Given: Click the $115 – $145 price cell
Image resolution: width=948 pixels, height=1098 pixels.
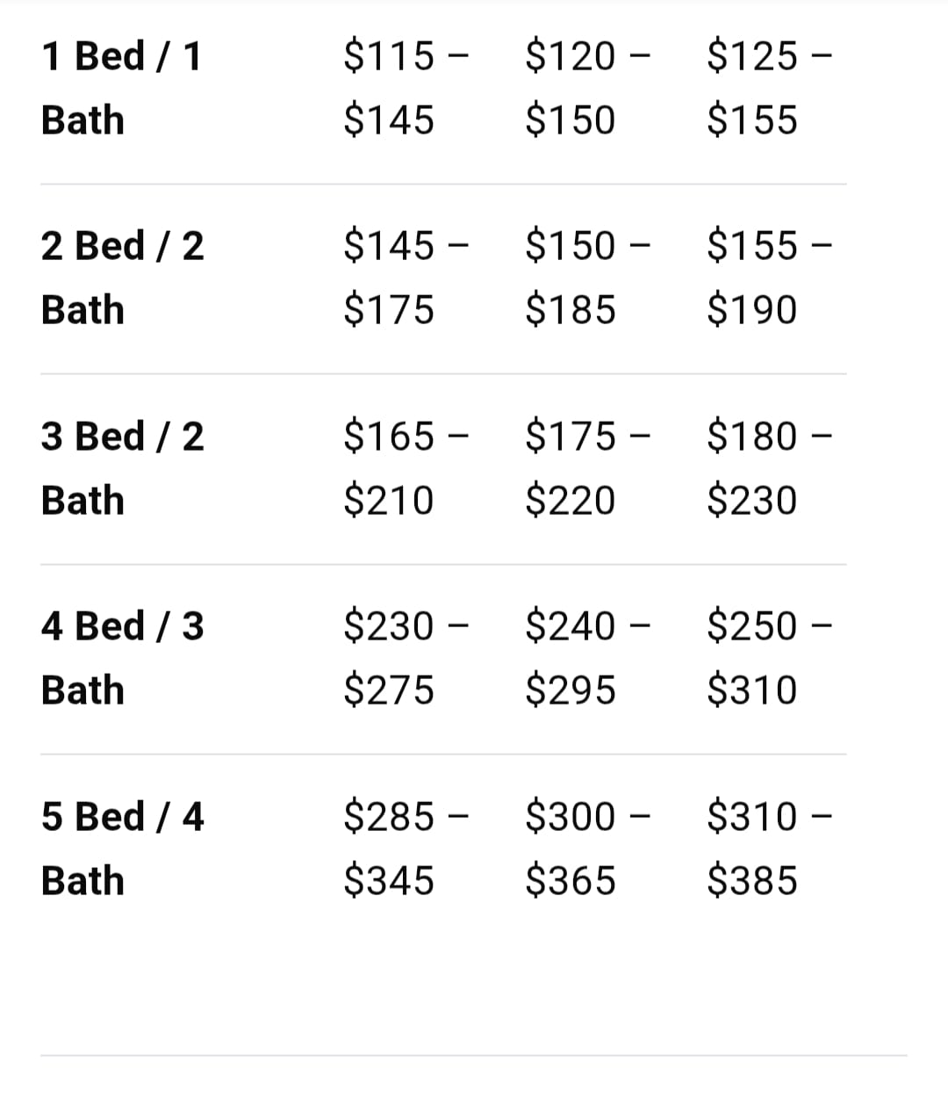Looking at the screenshot, I should [406, 88].
